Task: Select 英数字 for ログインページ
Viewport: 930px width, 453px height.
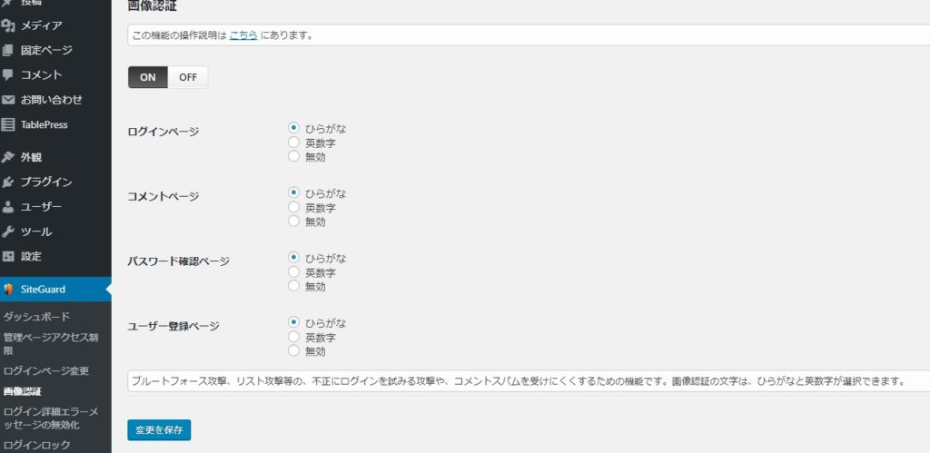Action: pos(293,143)
